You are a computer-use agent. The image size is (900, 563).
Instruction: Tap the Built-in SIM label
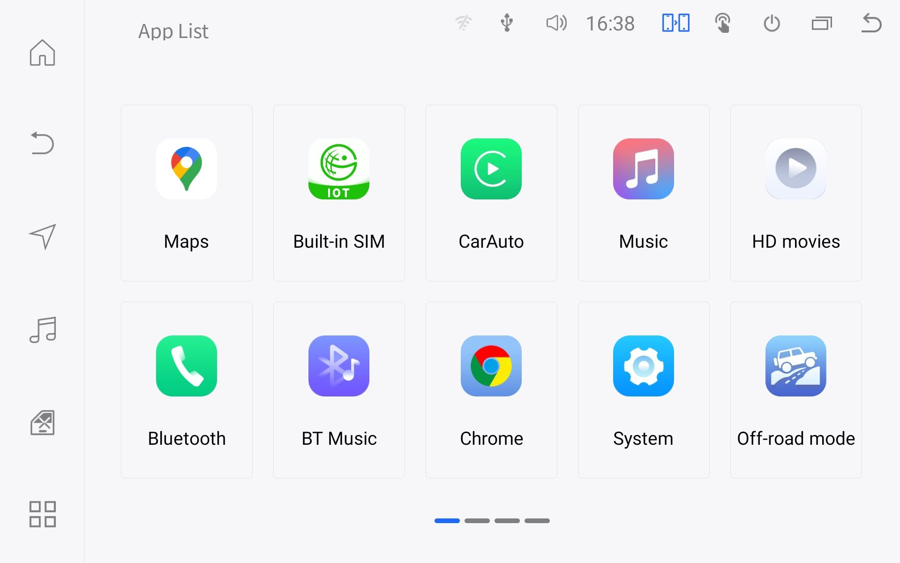(x=339, y=242)
